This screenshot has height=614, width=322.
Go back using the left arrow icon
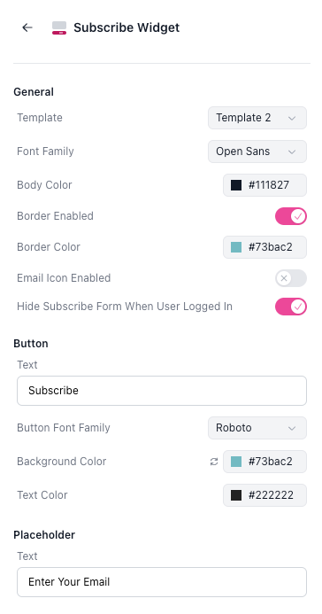click(x=27, y=27)
